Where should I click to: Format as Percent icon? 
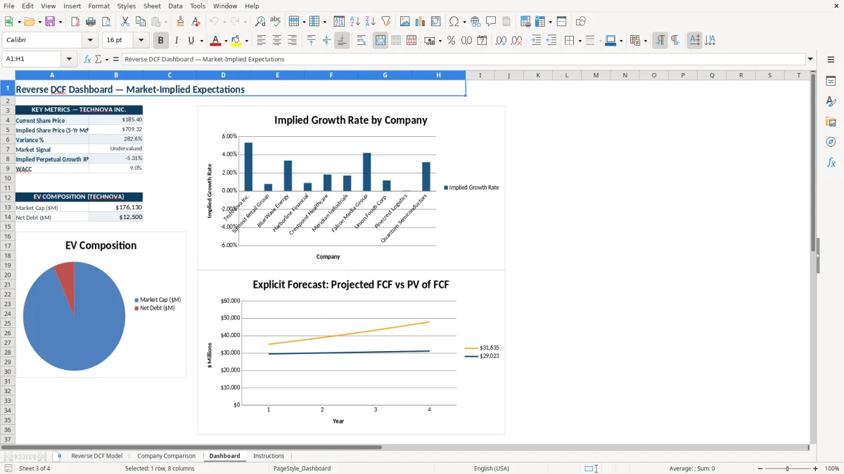[x=452, y=41]
